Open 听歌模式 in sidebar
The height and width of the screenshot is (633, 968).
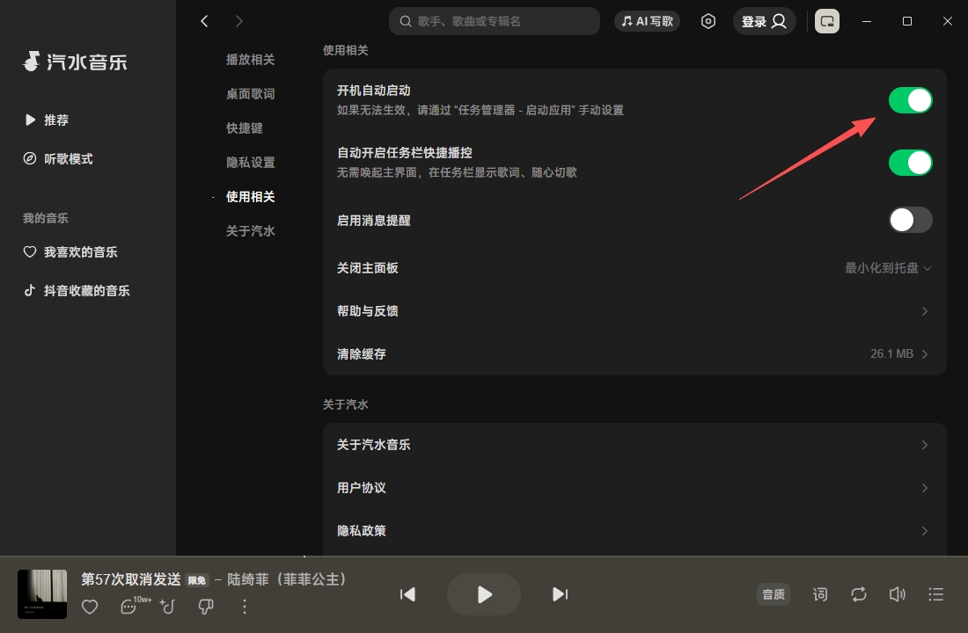(58, 158)
